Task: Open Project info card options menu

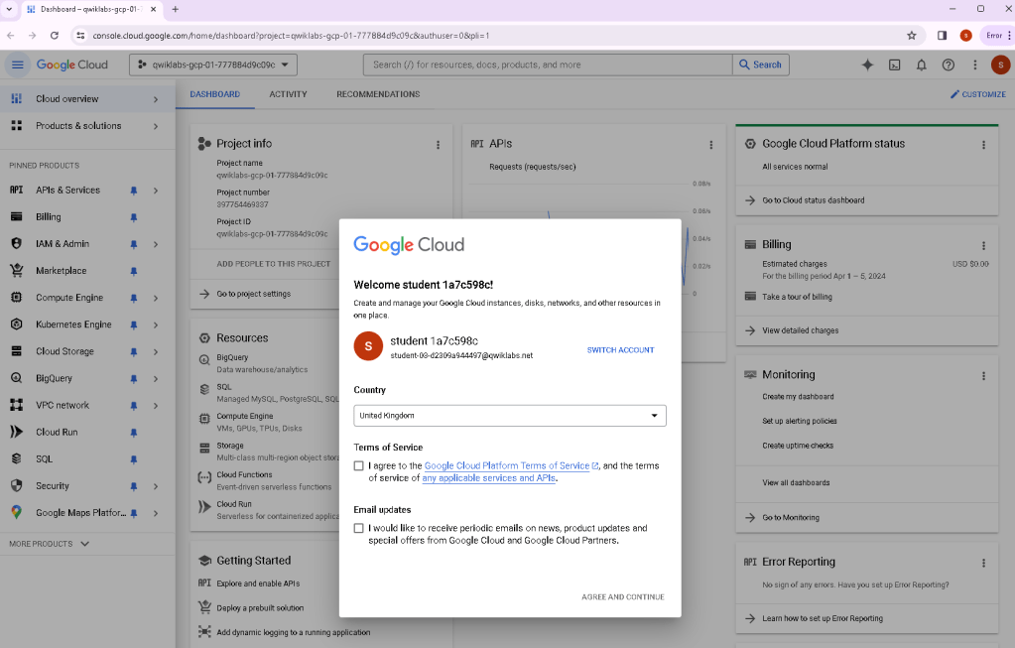Action: coord(439,145)
